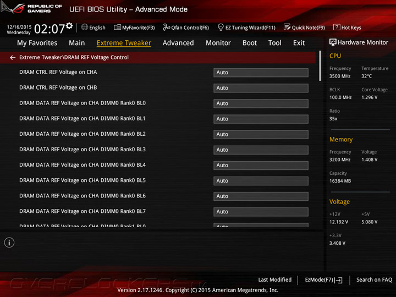Open Quick Note(F9) notepad icon
396x297 pixels.
click(287, 27)
